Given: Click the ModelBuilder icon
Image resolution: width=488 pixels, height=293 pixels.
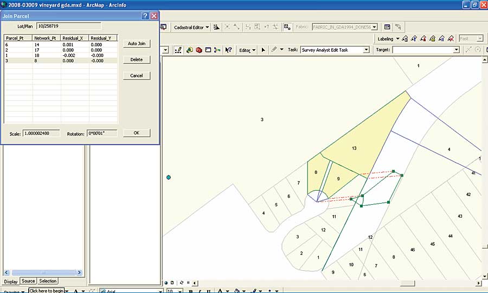Looking at the screenshot, I should click(x=217, y=50).
